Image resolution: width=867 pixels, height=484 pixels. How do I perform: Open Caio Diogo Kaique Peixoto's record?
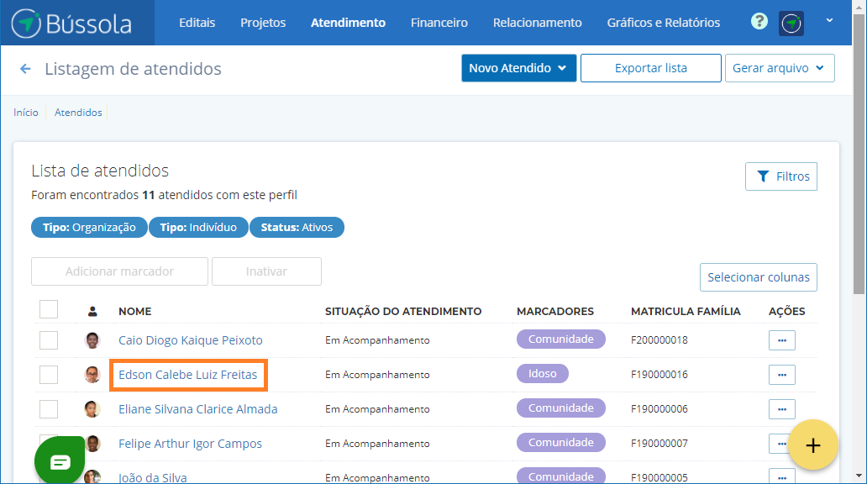190,340
